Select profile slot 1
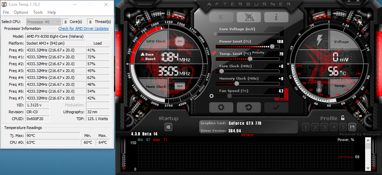The width and height of the screenshot is (382, 175). point(306,127)
